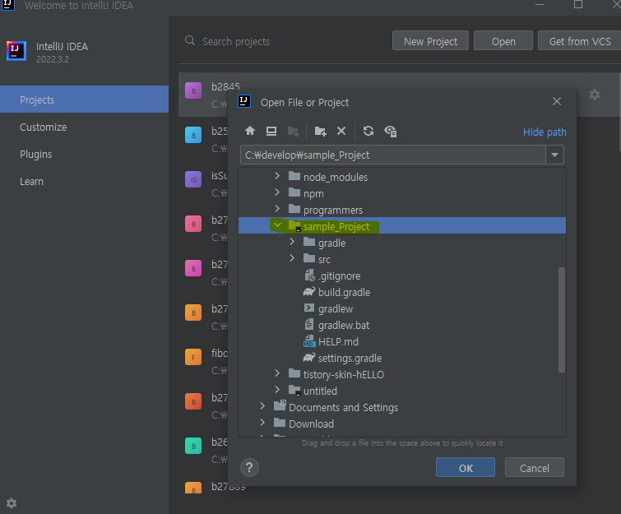Click the Open button in Welcome window

tap(503, 41)
